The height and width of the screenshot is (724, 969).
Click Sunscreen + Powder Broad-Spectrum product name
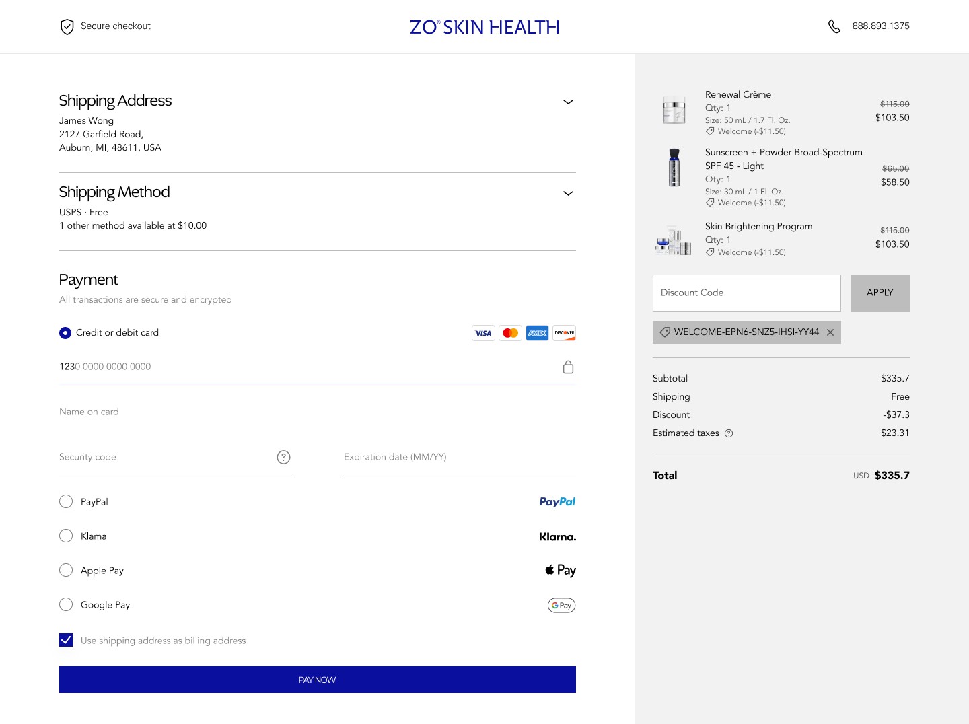[784, 159]
